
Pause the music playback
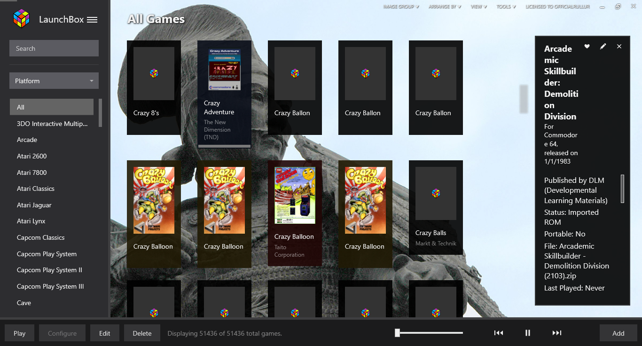pyautogui.click(x=528, y=333)
